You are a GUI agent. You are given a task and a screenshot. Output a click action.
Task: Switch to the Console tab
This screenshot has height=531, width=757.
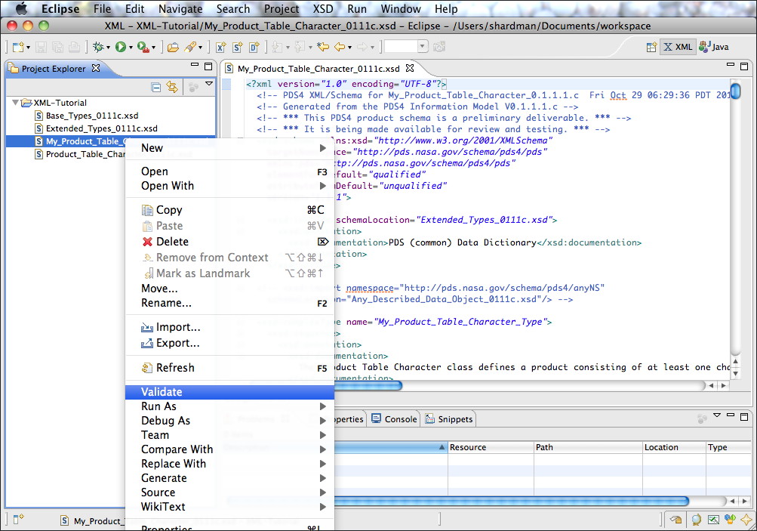pos(395,419)
